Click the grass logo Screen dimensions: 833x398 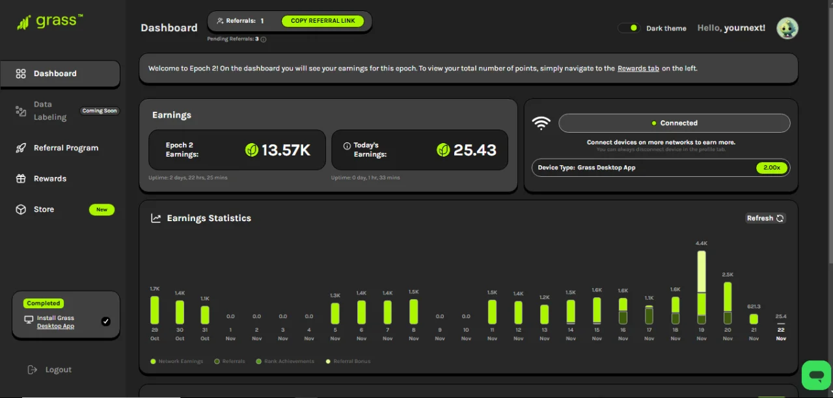[x=49, y=21]
